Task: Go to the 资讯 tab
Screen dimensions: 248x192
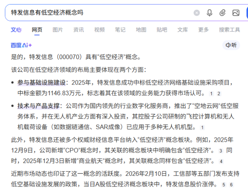Action: pyautogui.click(x=78, y=30)
